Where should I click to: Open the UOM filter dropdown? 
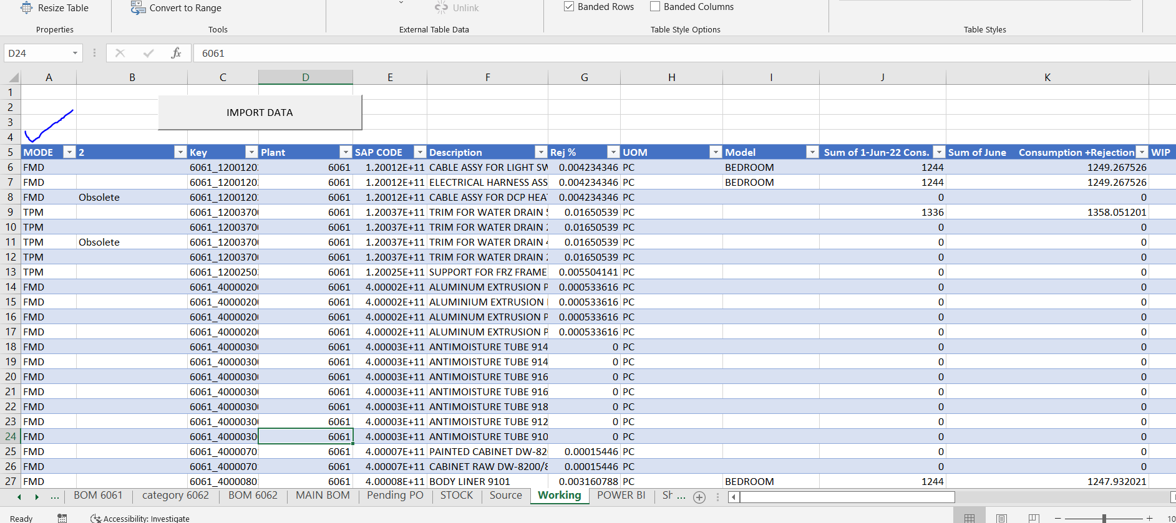click(x=716, y=152)
